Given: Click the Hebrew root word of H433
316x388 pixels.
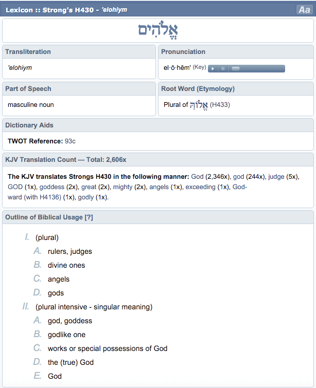Looking at the screenshot, I should (199, 105).
